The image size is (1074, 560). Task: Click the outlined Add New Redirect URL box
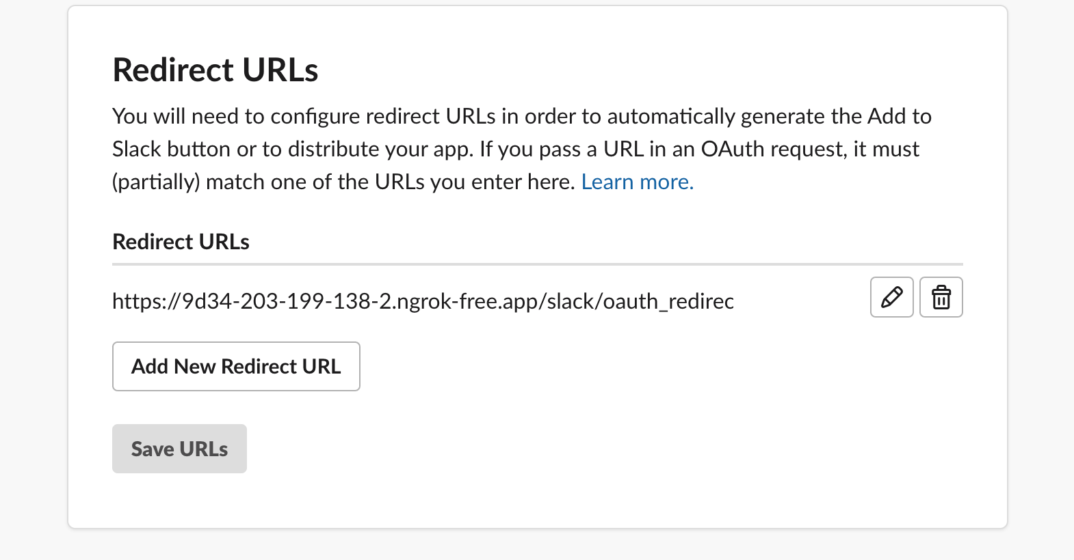236,367
